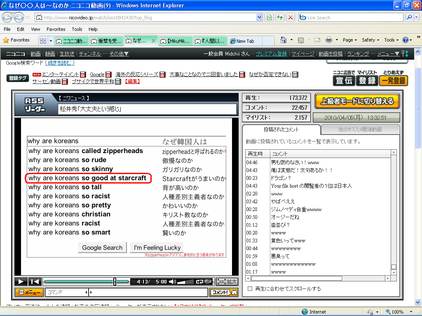
Task: Expand the video with 拡大 button
Action: click(227, 281)
